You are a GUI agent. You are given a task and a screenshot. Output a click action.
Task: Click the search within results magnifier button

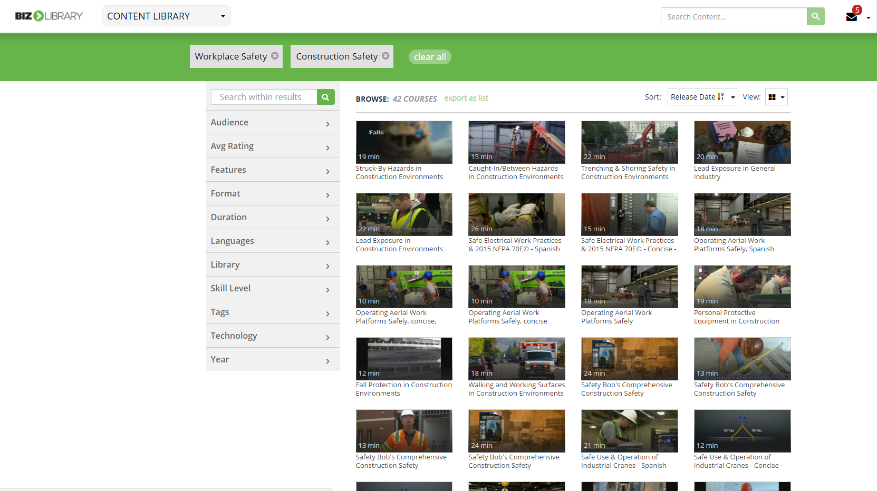click(x=325, y=97)
